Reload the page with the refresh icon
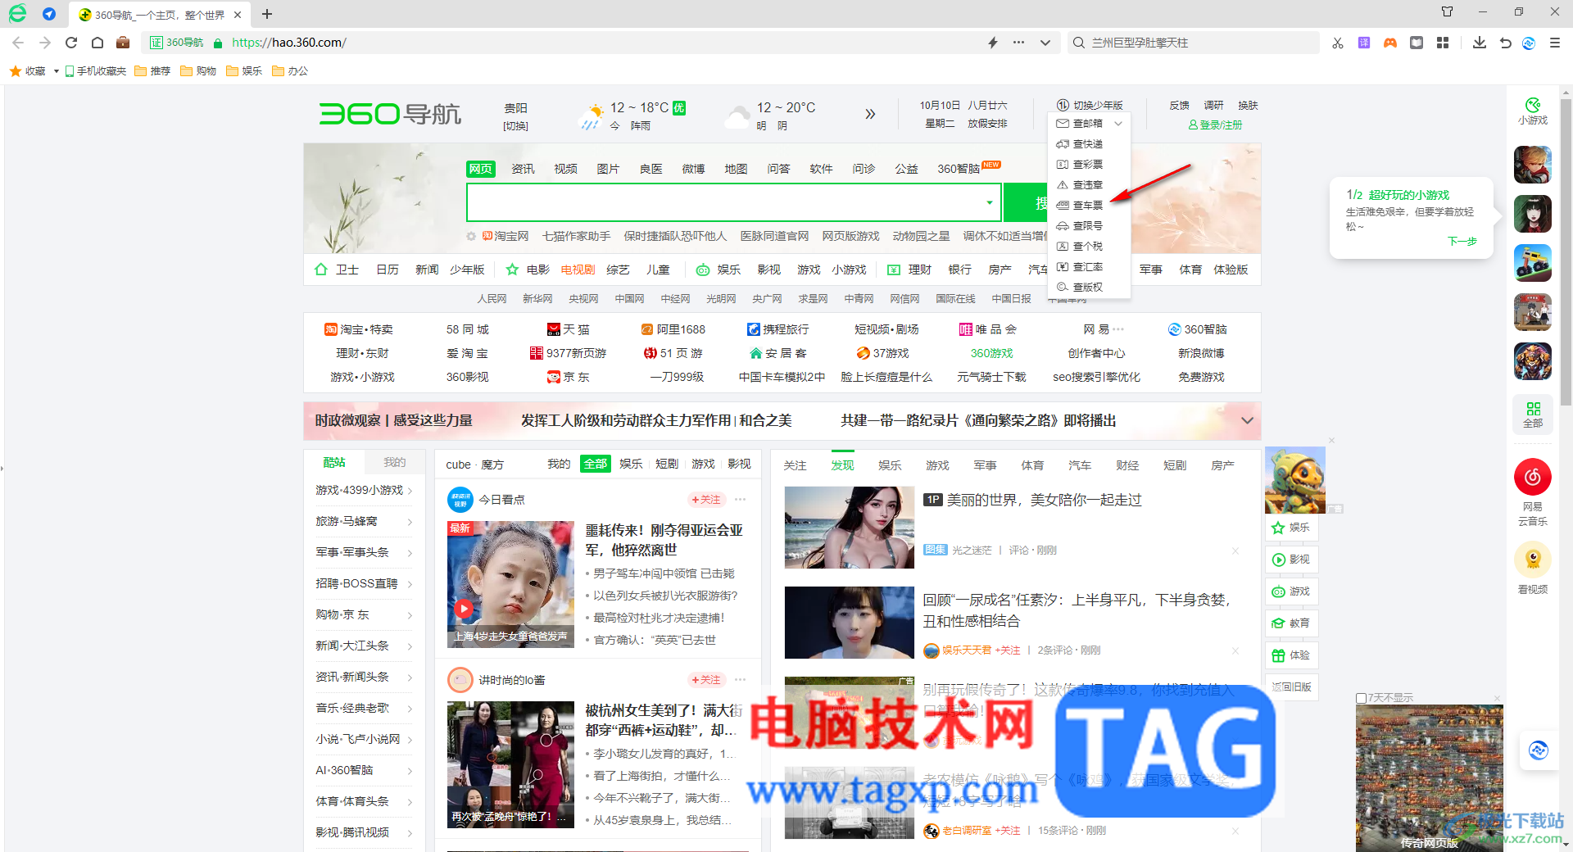The image size is (1573, 852). tap(71, 43)
